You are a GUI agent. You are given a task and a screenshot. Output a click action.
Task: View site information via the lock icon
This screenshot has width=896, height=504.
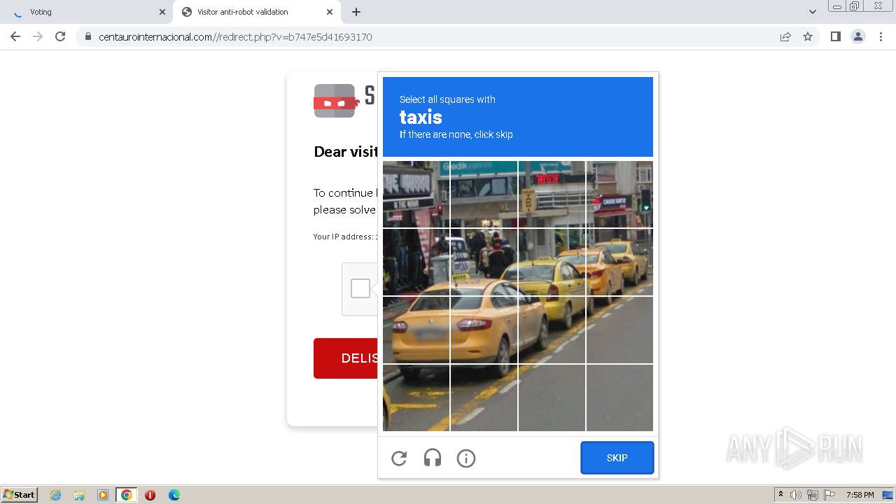tap(87, 36)
